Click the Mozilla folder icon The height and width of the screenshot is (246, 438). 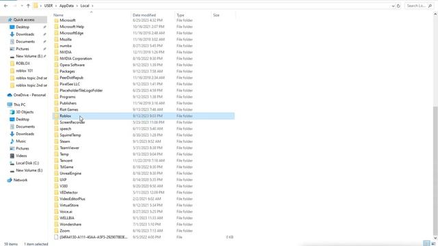tap(56, 40)
